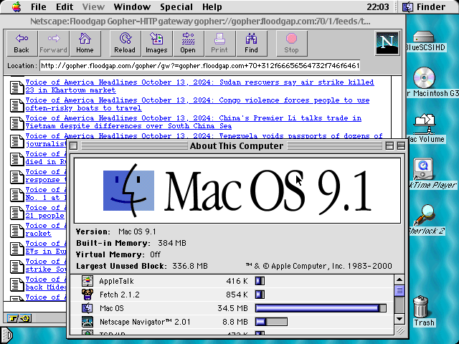
Task: Click 'Netscape Navigator™ 2.01' row text
Action: click(145, 322)
